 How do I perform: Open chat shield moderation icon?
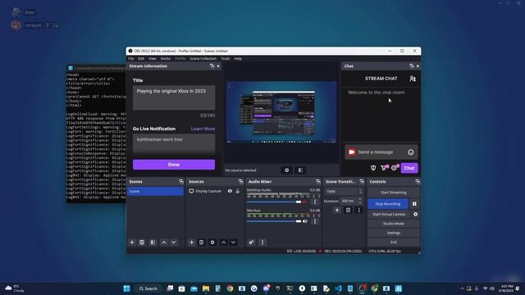pyautogui.click(x=373, y=168)
